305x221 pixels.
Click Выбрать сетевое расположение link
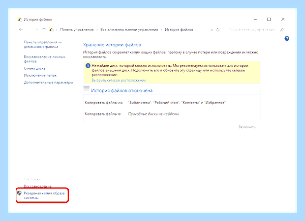pos(119,80)
